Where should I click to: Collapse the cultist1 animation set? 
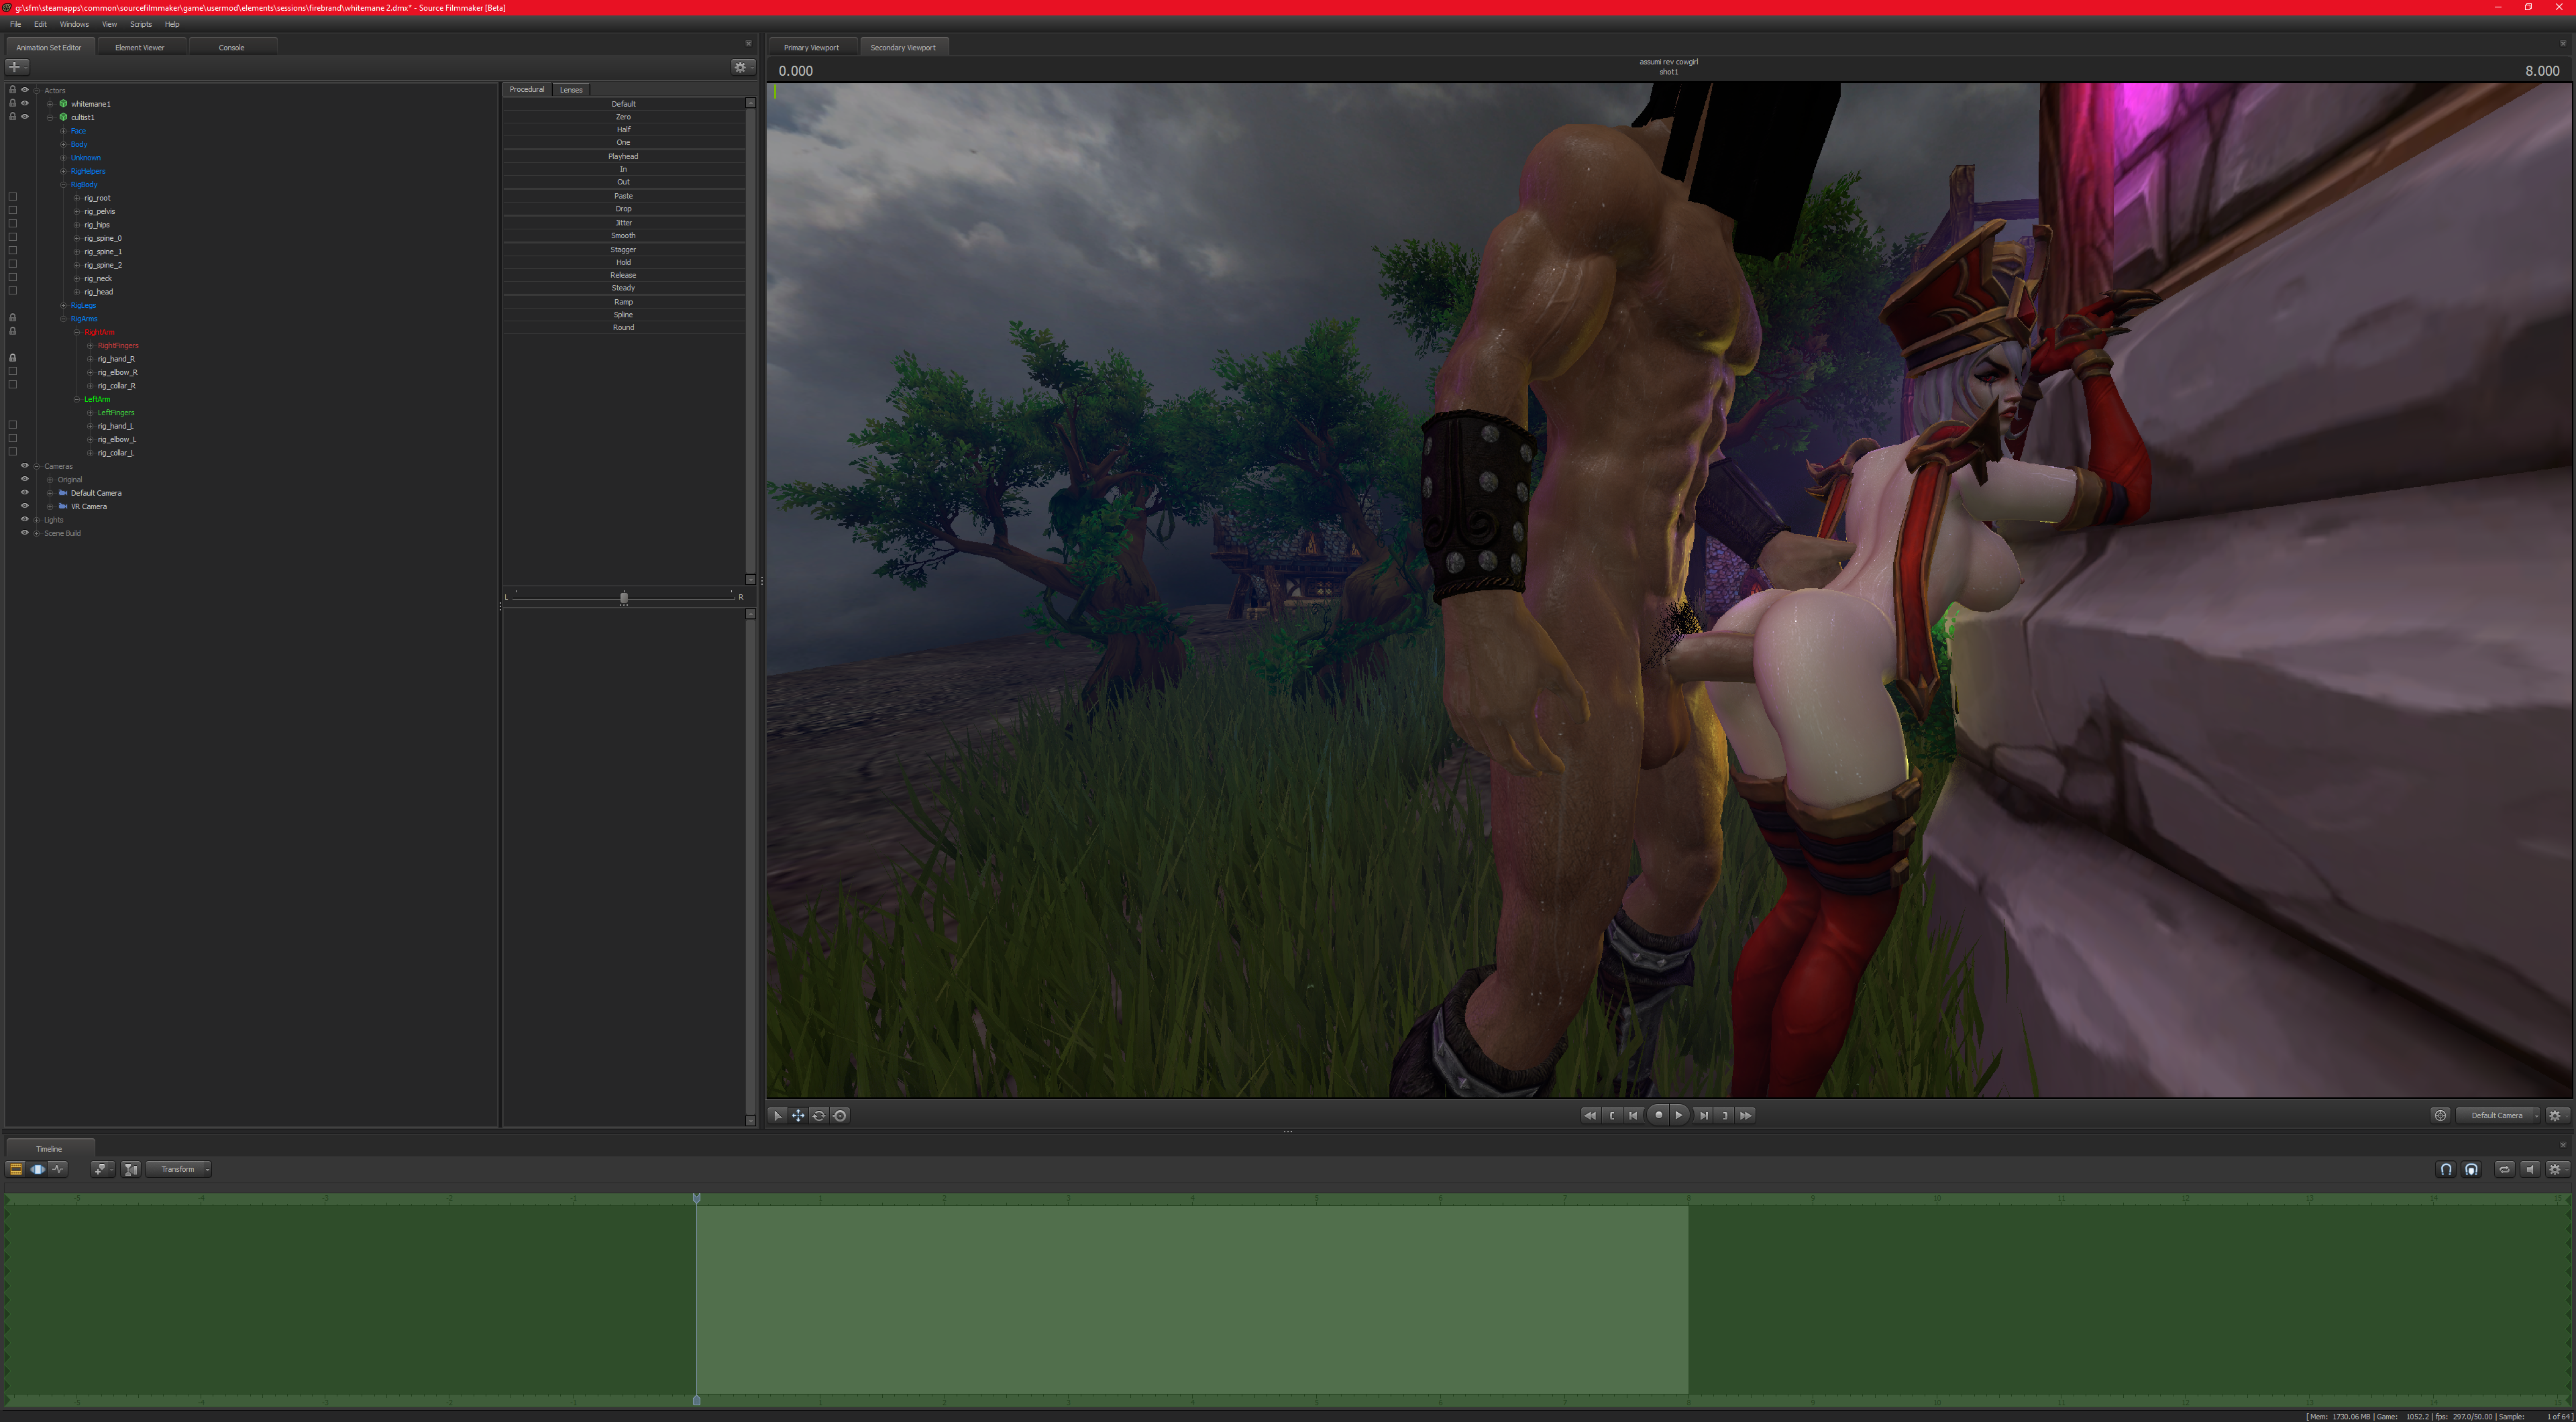click(x=50, y=117)
